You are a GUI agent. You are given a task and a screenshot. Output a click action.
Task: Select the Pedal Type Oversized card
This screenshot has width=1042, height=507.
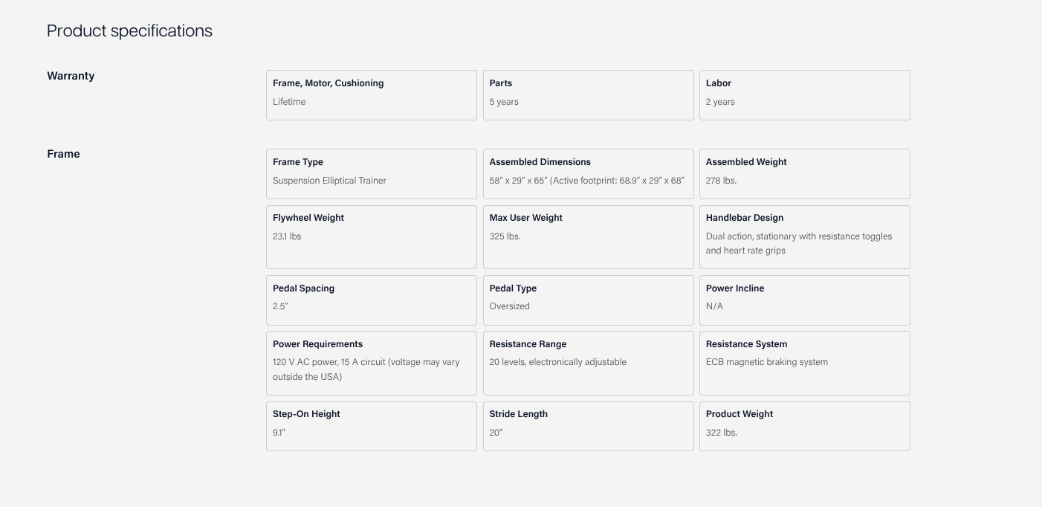588,300
